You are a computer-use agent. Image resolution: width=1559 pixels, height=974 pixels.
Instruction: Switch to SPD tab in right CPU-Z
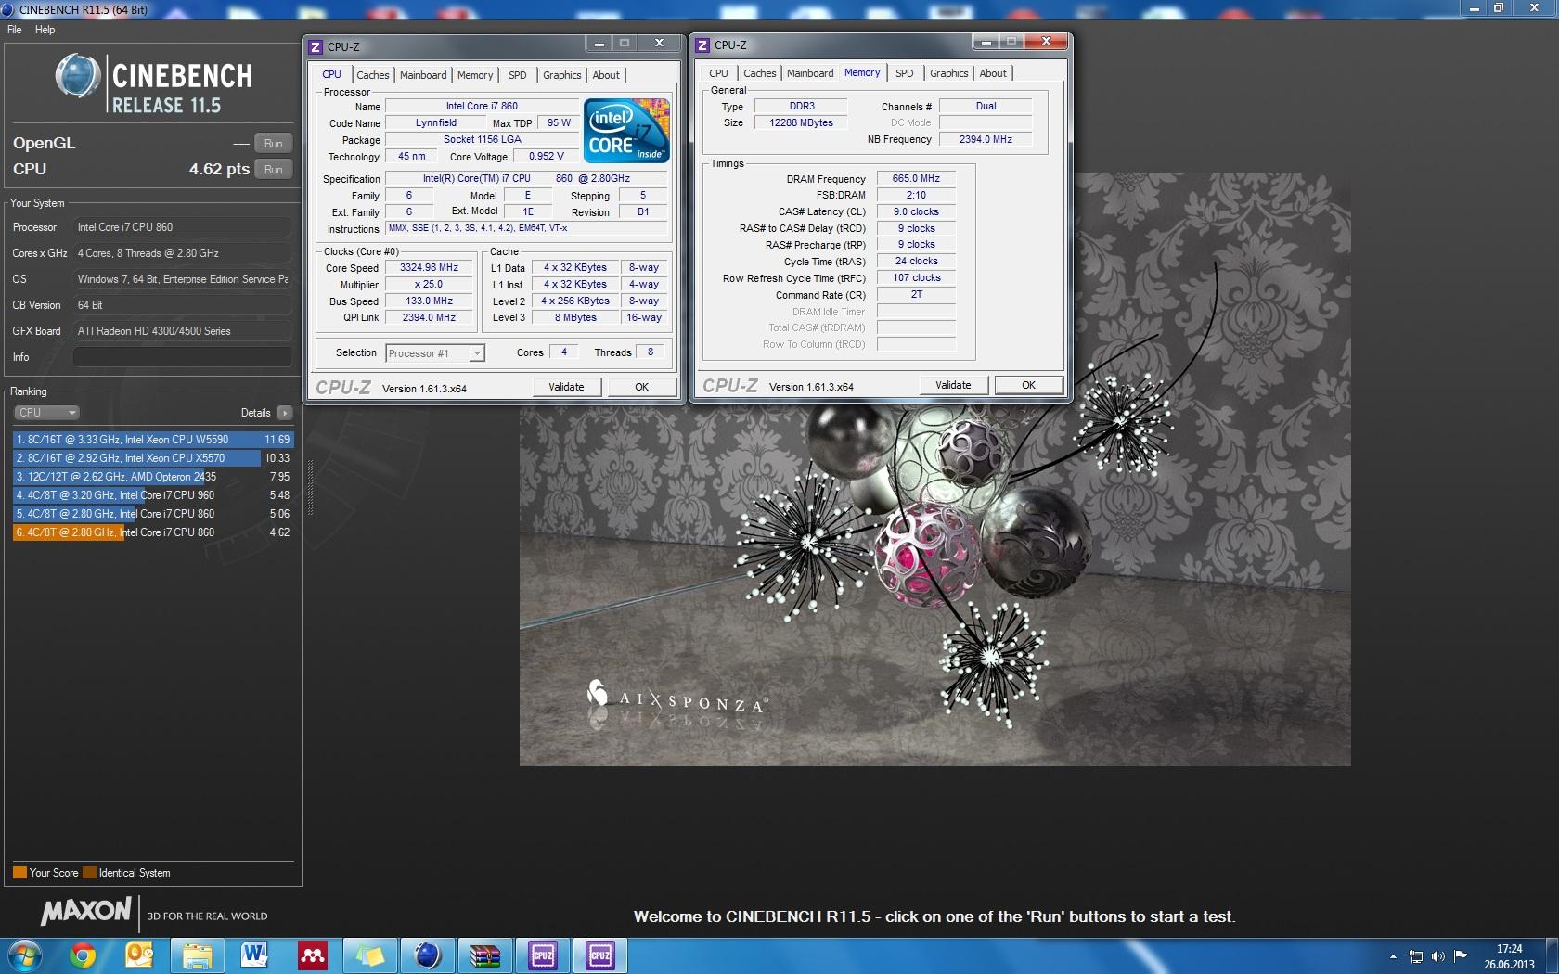[x=905, y=73]
